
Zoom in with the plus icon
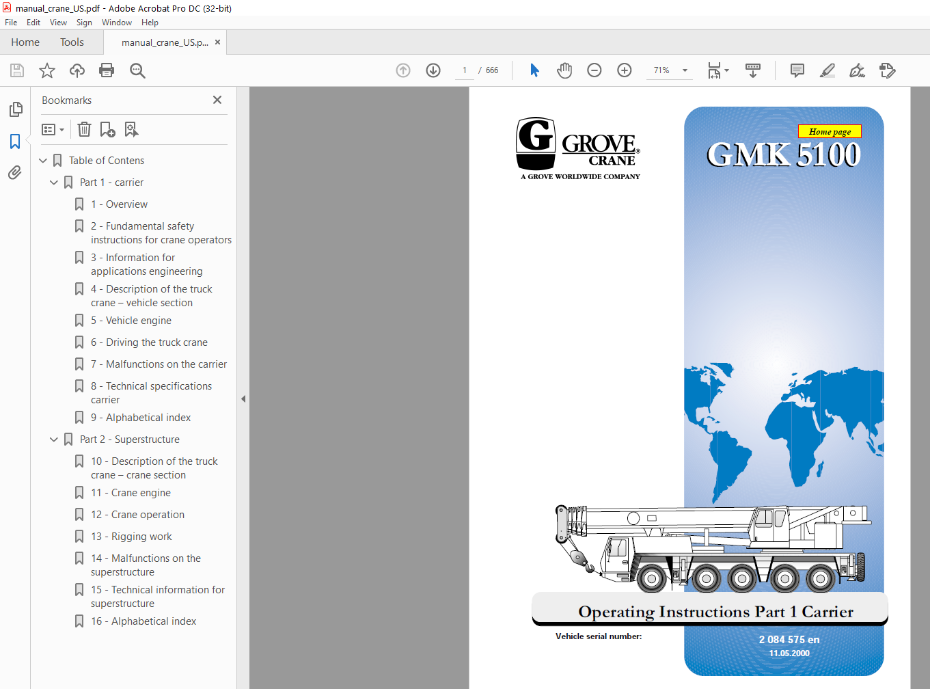tap(625, 70)
